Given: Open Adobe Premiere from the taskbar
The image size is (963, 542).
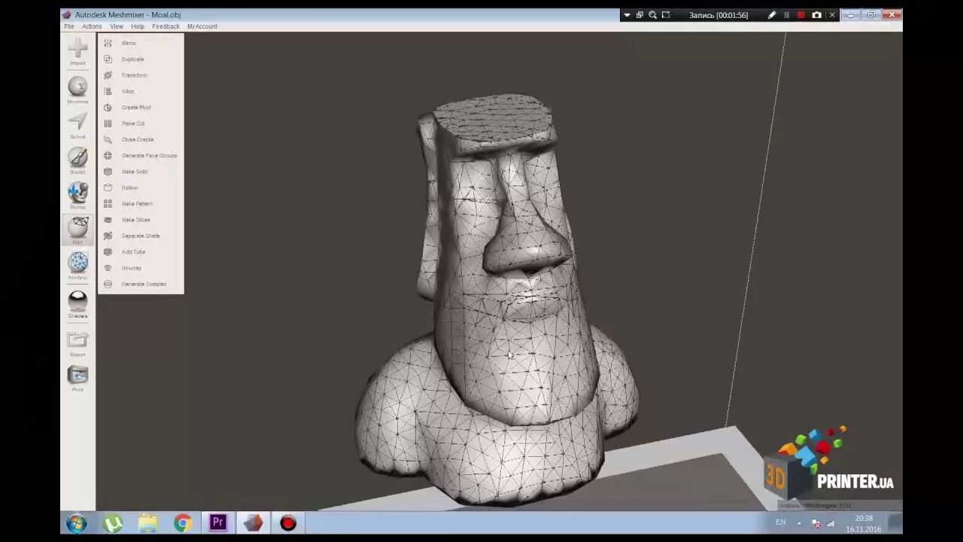Looking at the screenshot, I should (218, 523).
